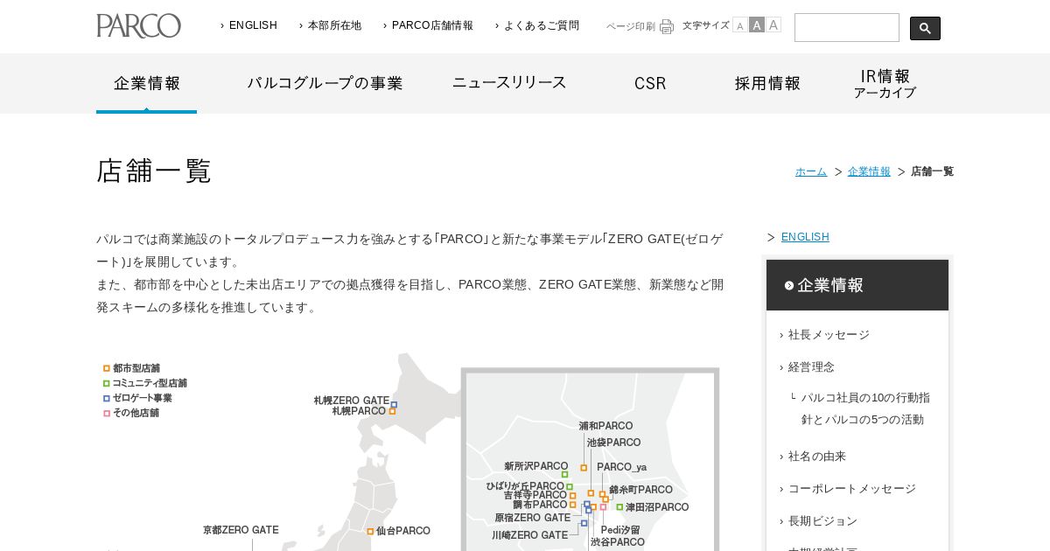Open コーポレートメッセージ in the sidebar
Viewport: 1050px width, 551px height.
[852, 489]
